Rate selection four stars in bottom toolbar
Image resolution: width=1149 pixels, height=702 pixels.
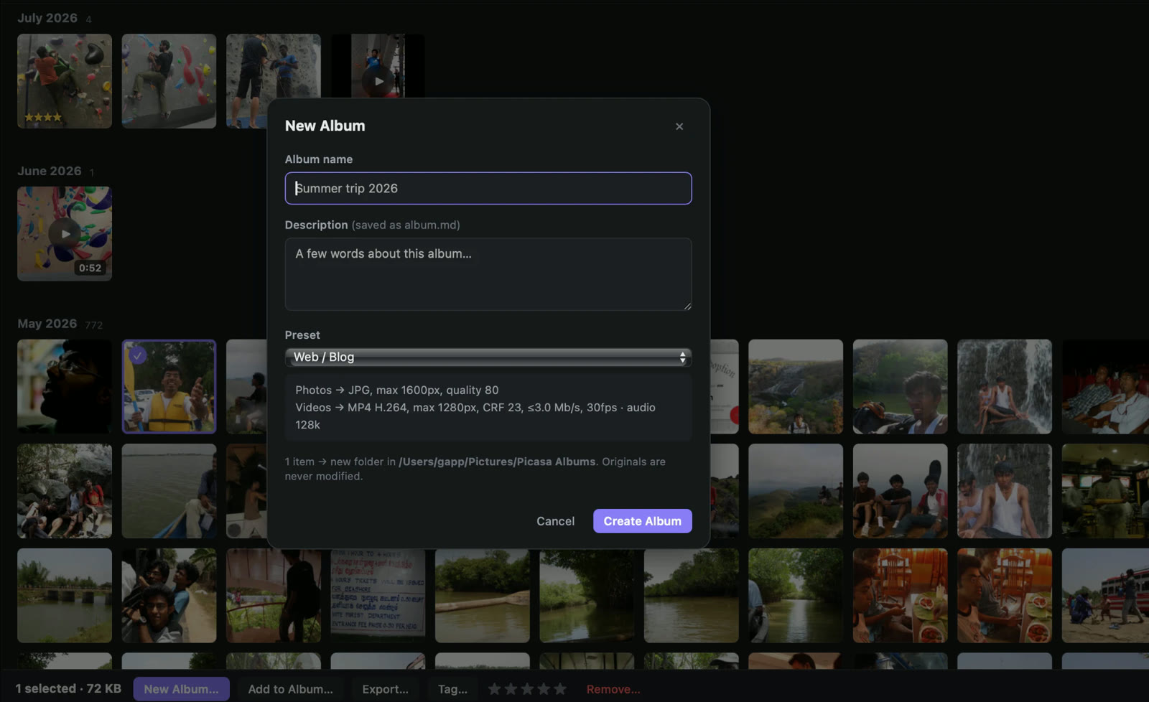(x=544, y=689)
